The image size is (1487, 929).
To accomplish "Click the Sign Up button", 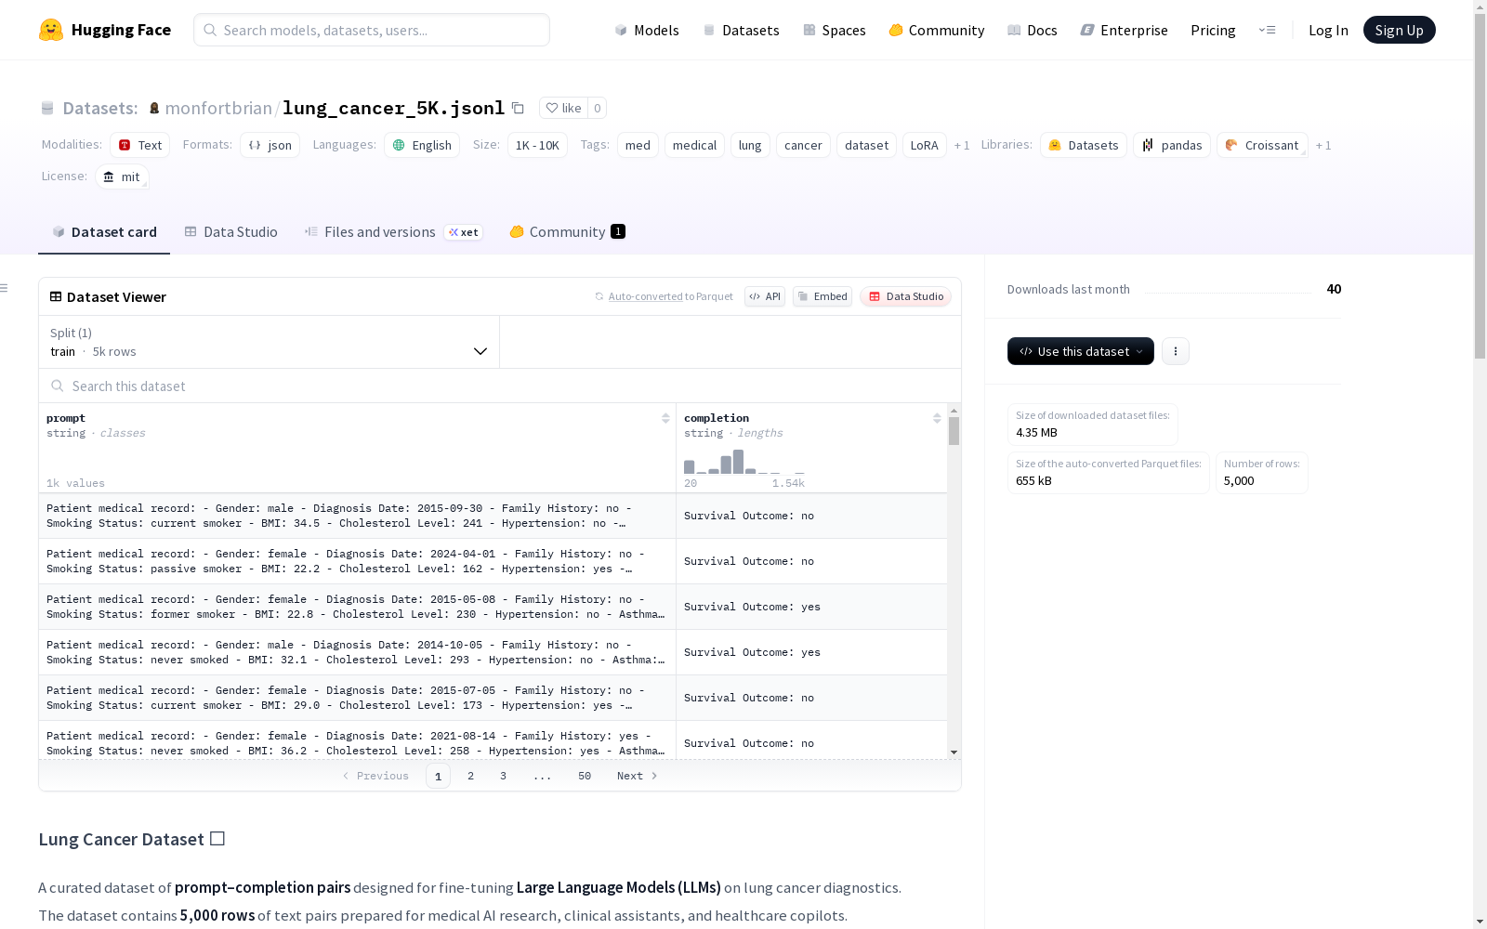I will pyautogui.click(x=1399, y=30).
